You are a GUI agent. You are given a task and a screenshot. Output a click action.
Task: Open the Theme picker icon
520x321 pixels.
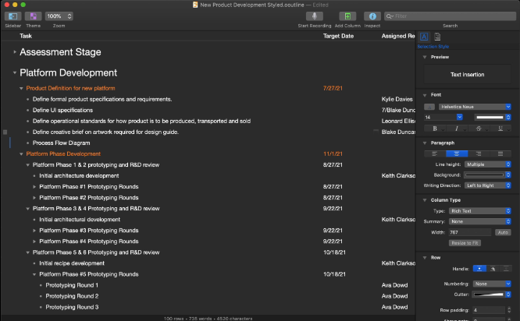point(33,16)
